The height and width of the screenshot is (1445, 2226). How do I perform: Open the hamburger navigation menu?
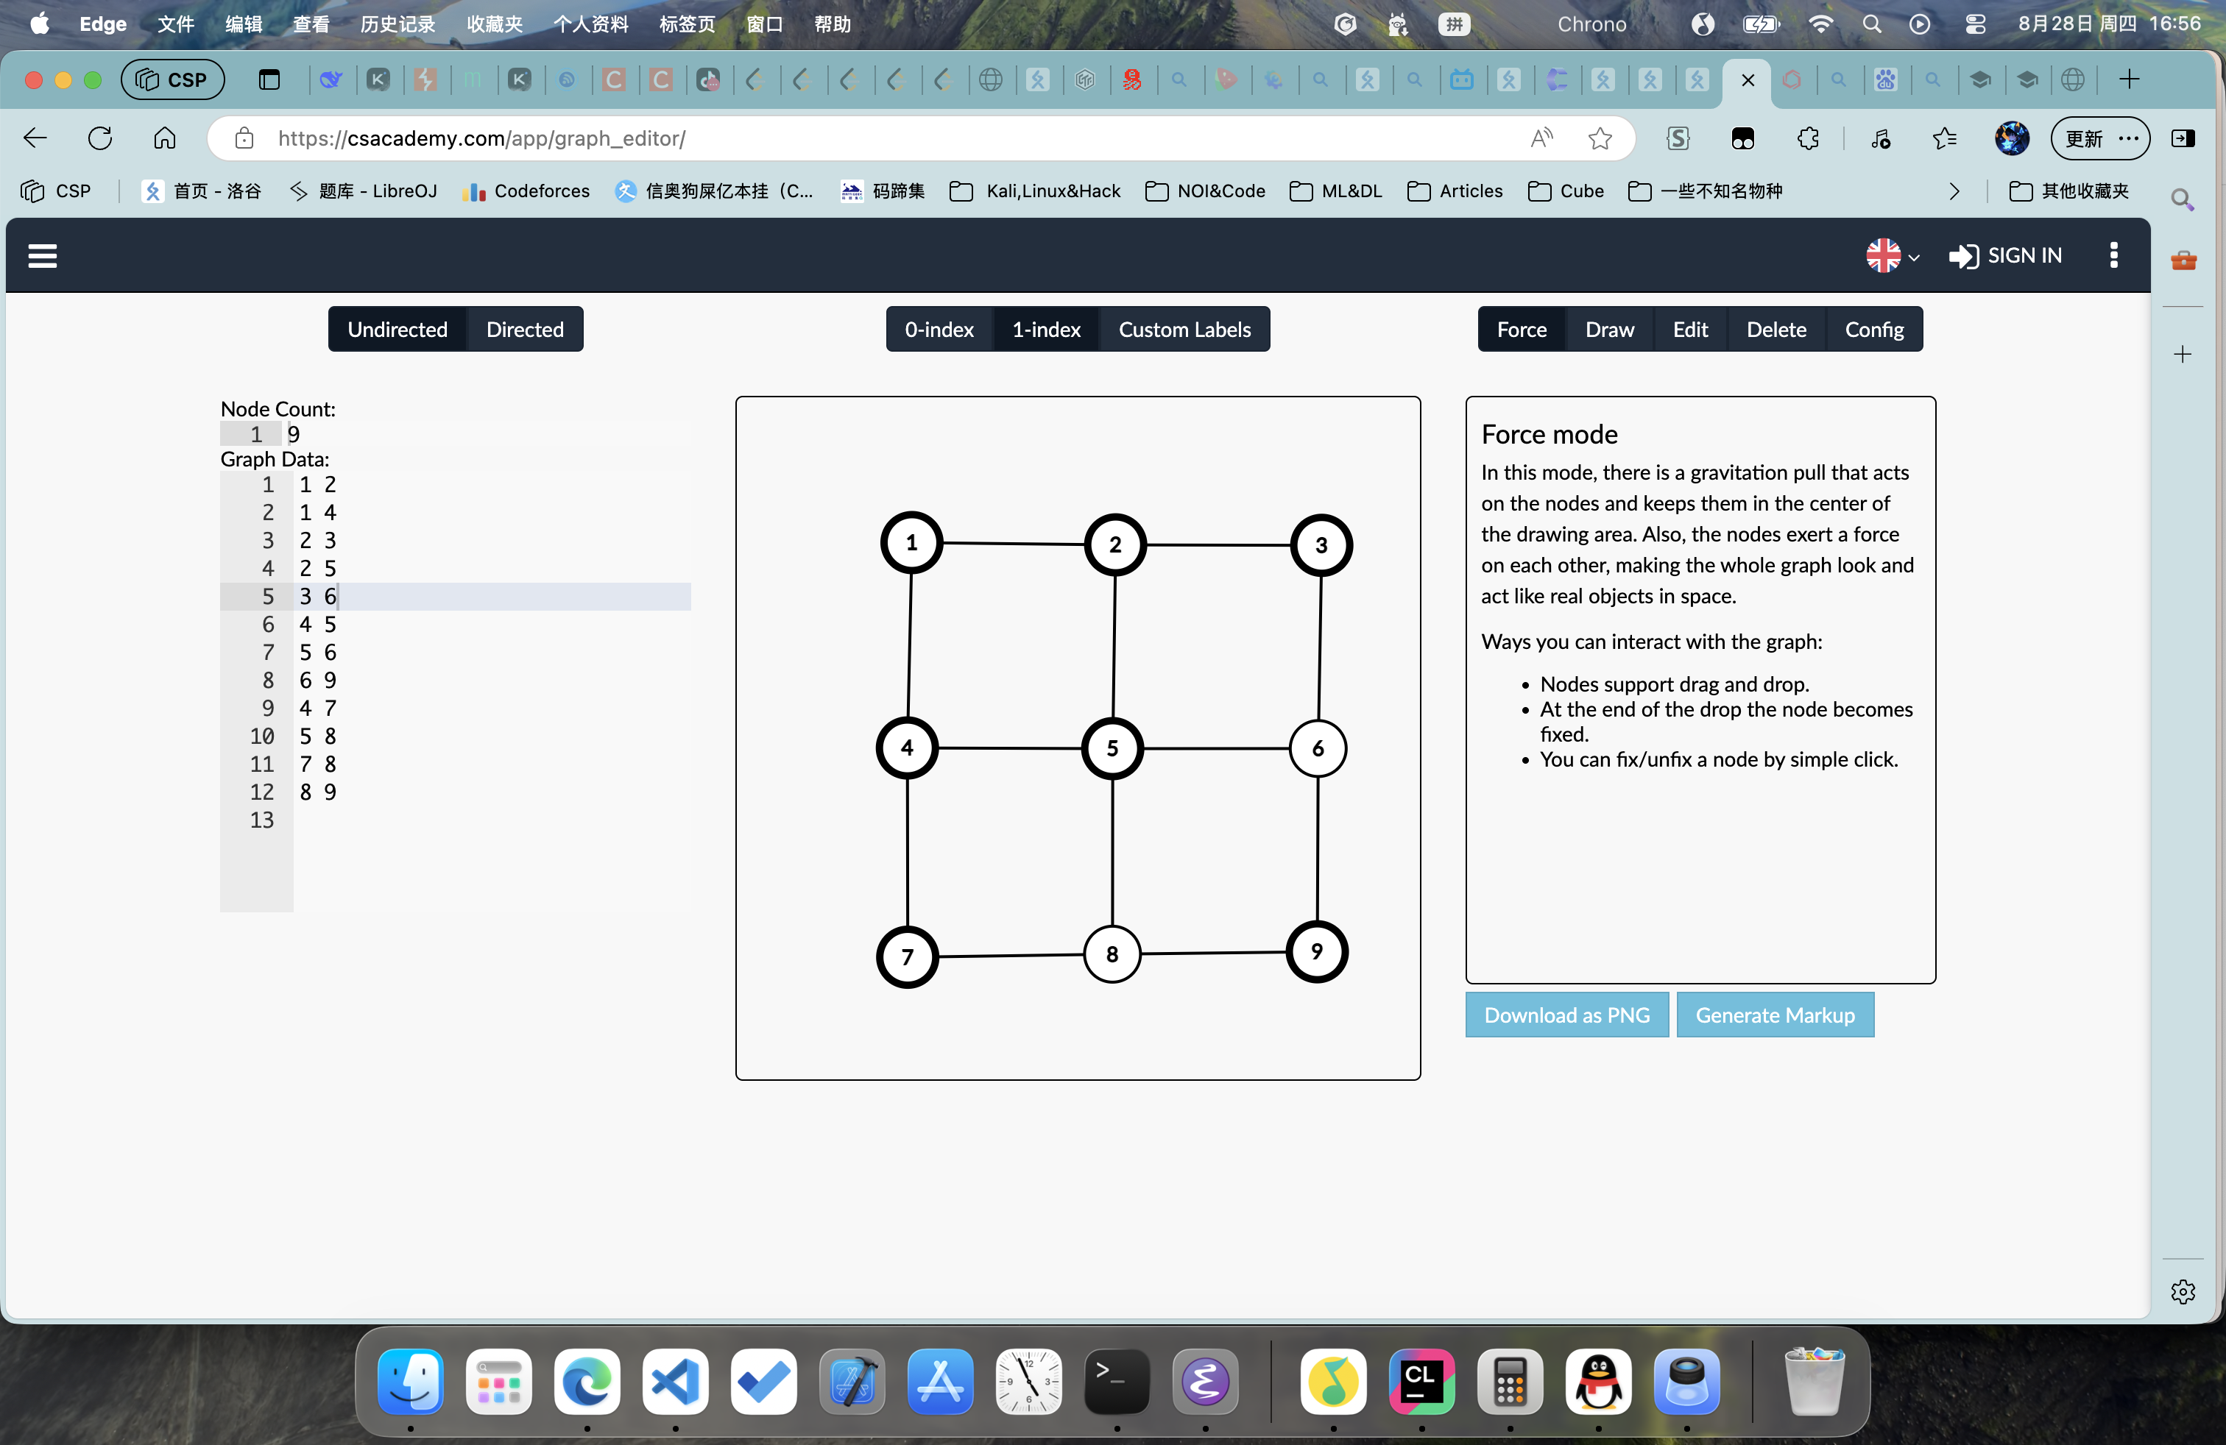point(42,255)
